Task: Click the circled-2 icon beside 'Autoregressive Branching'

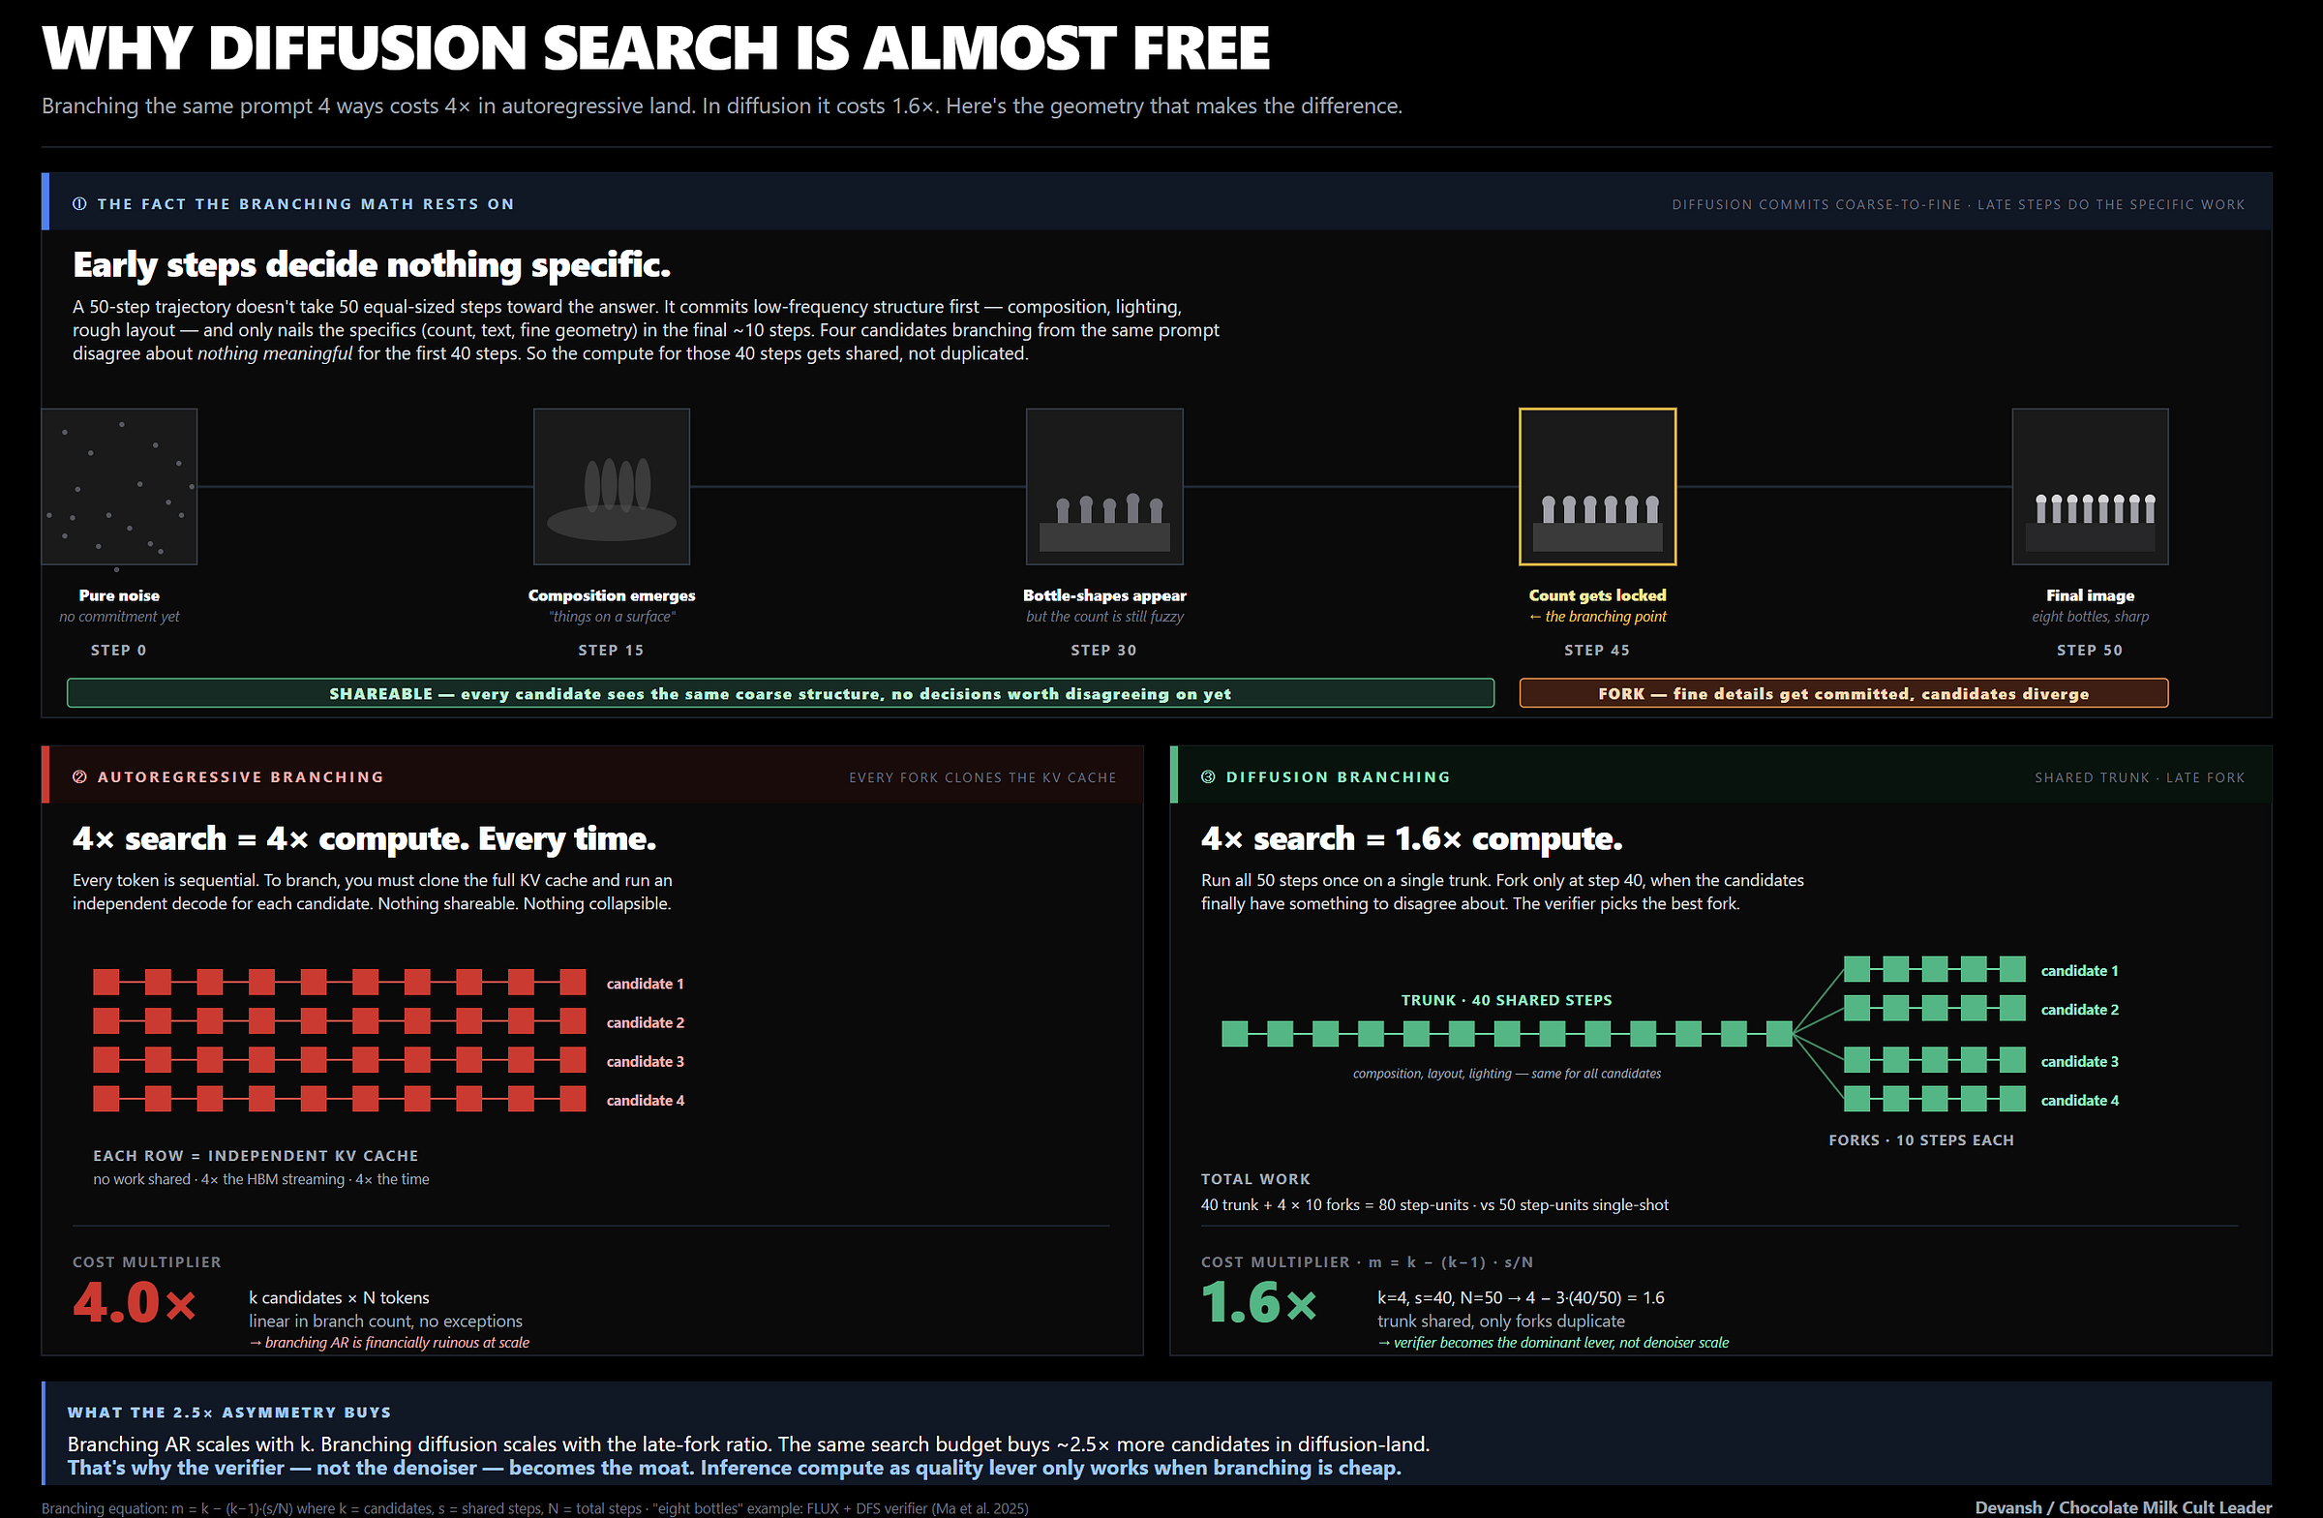Action: [x=79, y=777]
